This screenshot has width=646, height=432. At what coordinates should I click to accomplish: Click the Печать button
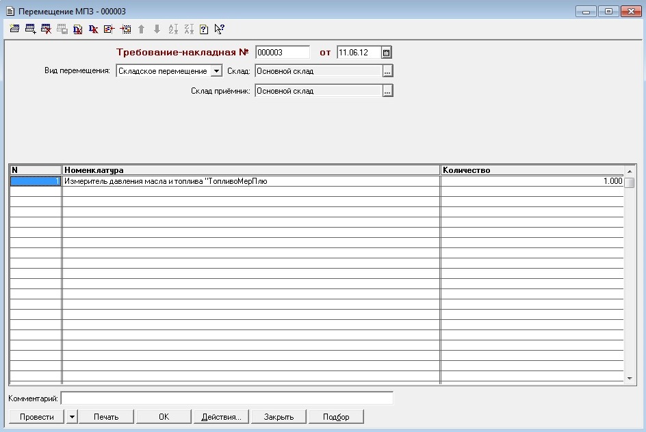pyautogui.click(x=106, y=417)
